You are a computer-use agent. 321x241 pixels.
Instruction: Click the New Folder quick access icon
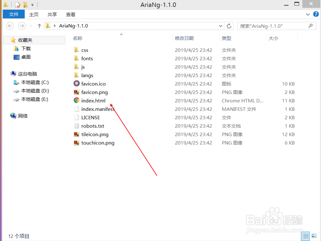click(25, 4)
